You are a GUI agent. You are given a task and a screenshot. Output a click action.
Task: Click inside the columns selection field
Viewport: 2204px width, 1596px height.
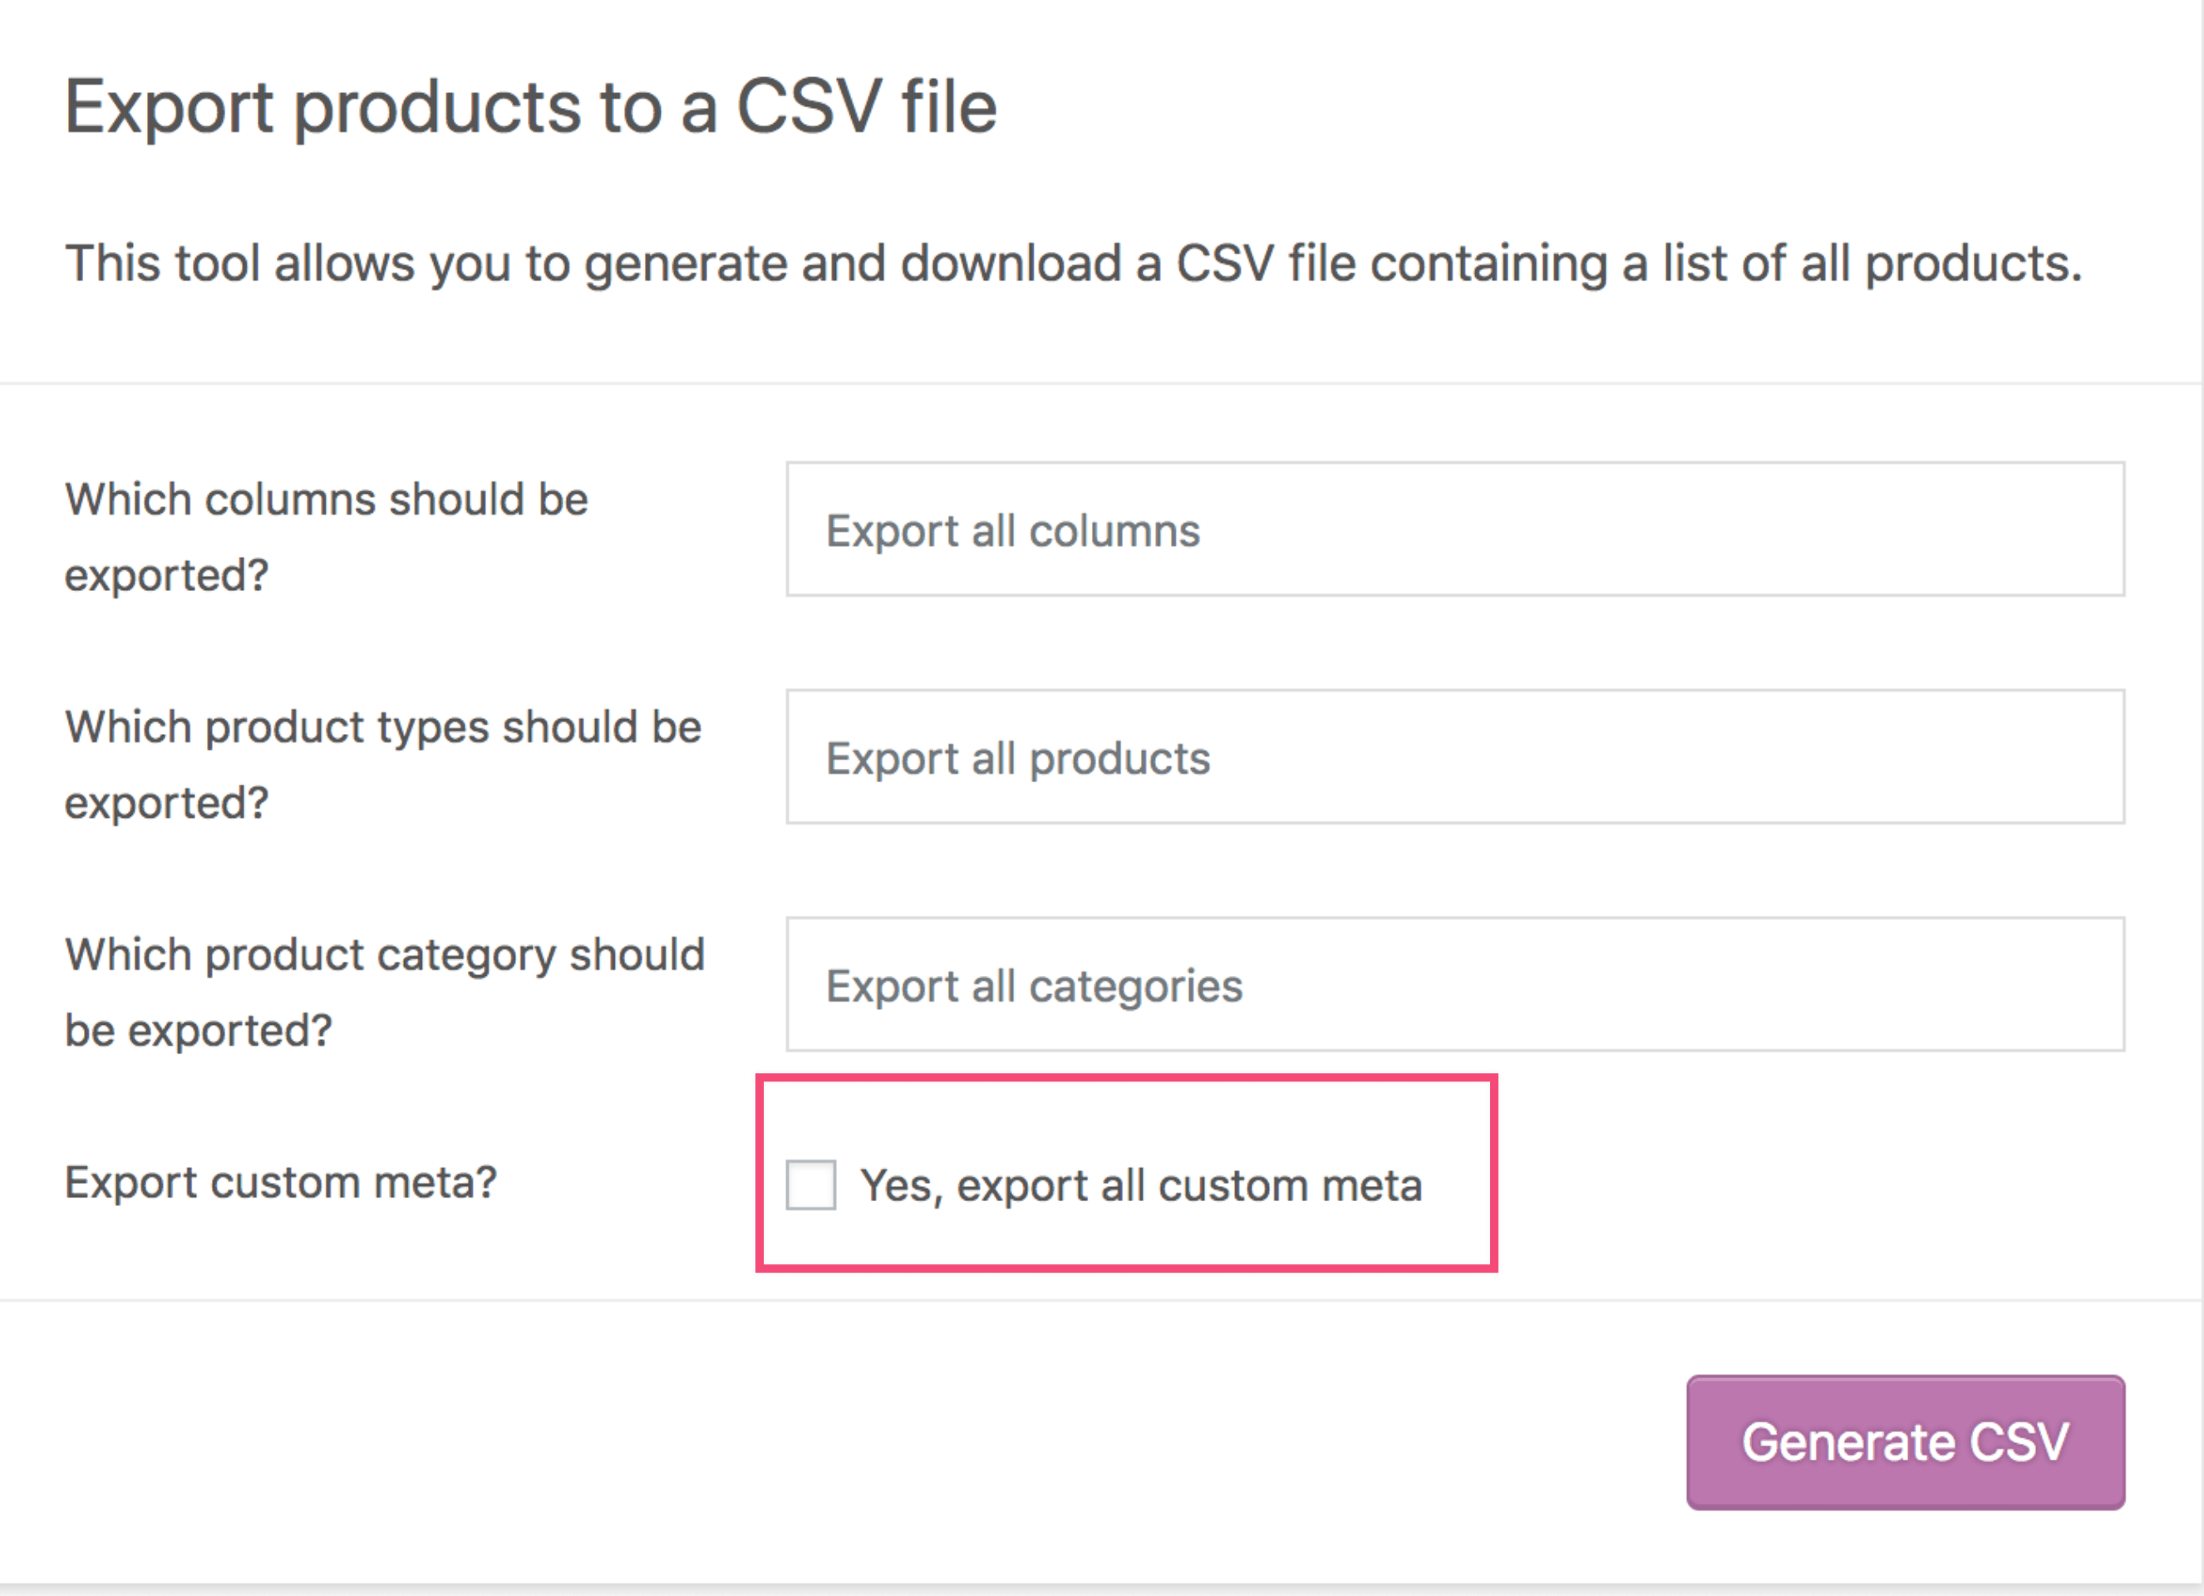[1454, 530]
